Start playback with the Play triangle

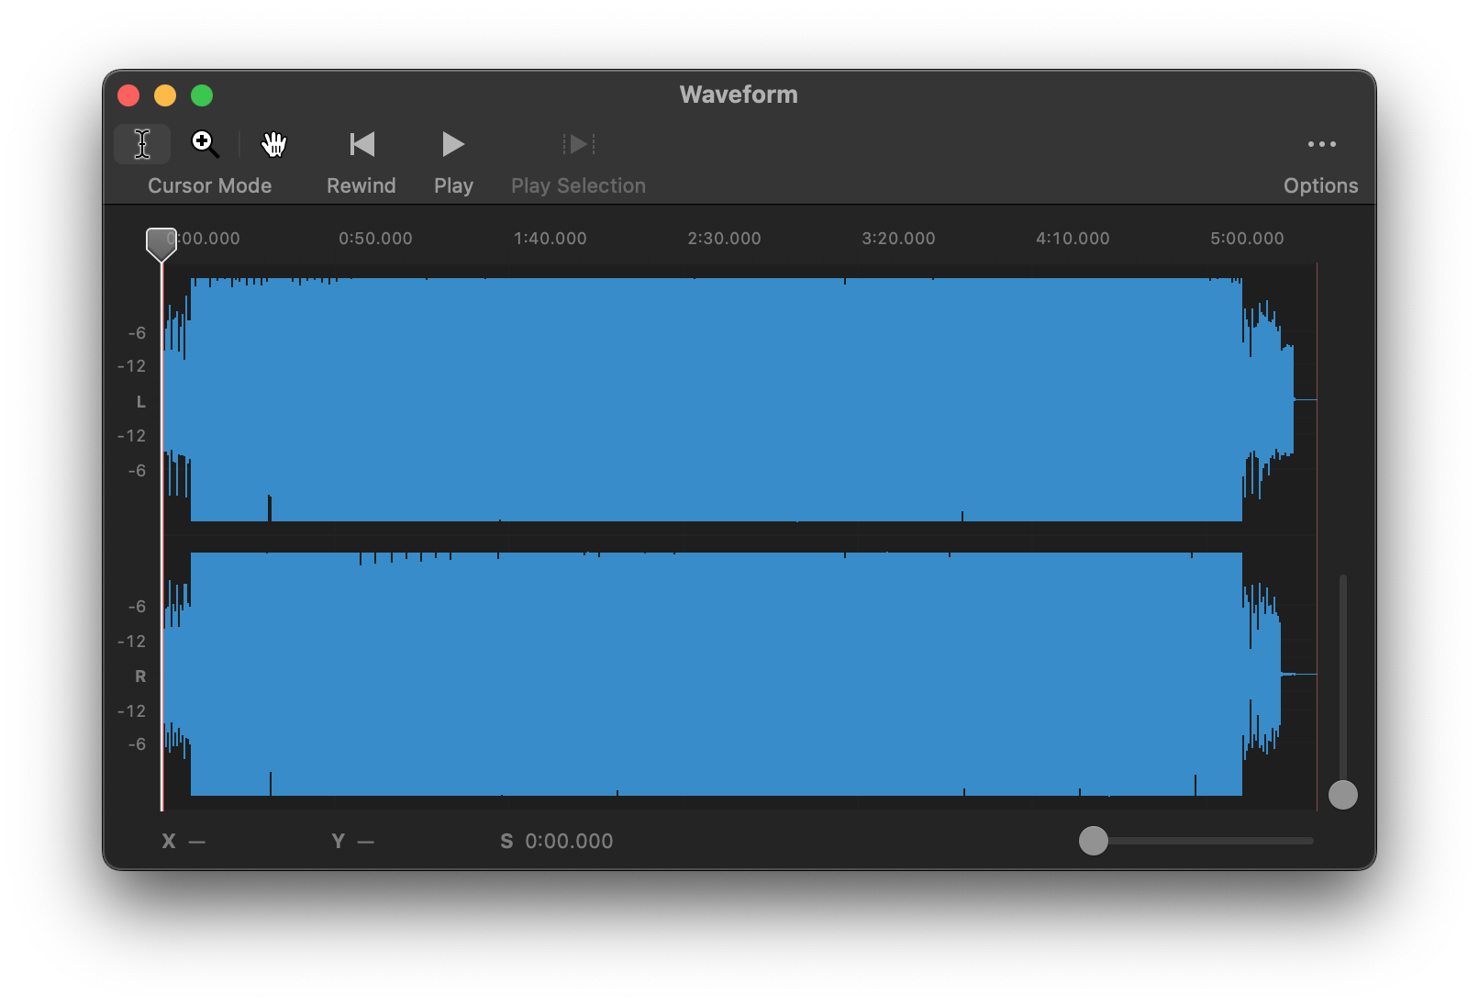coord(452,144)
